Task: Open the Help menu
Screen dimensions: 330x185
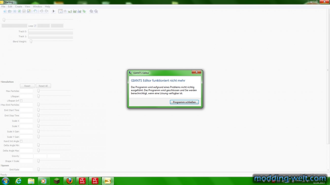Action: (x=47, y=7)
